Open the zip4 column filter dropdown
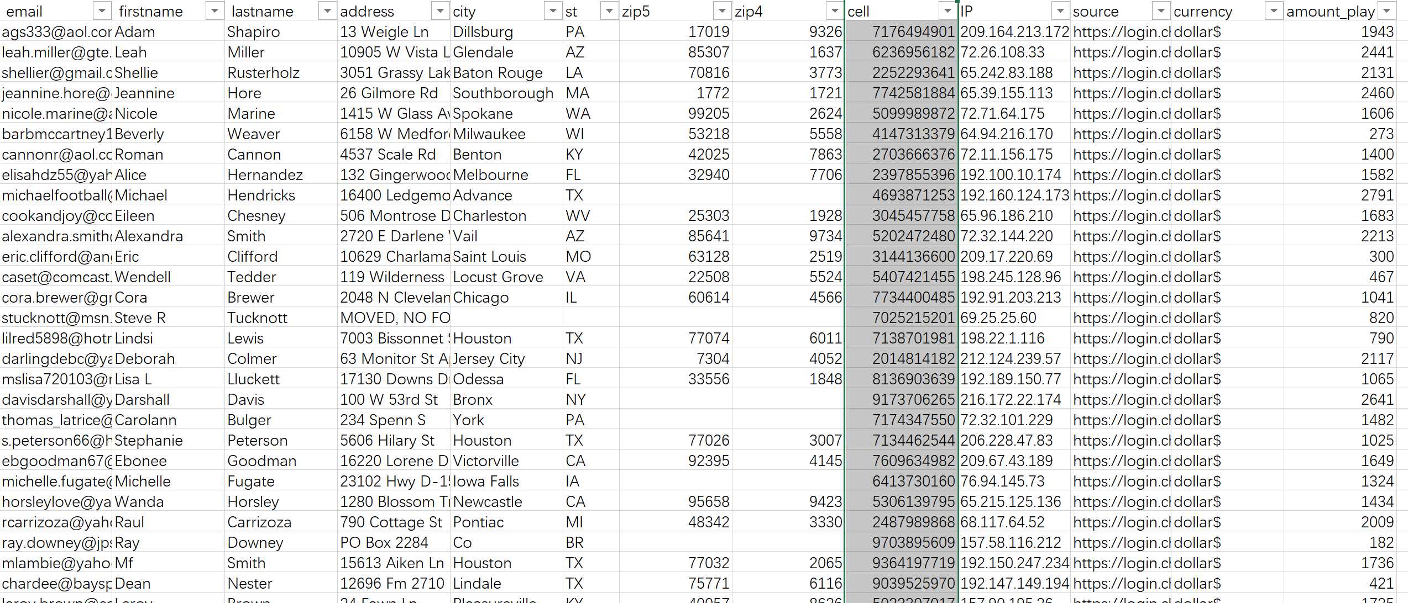Viewport: 1408px width, 603px height. [835, 11]
